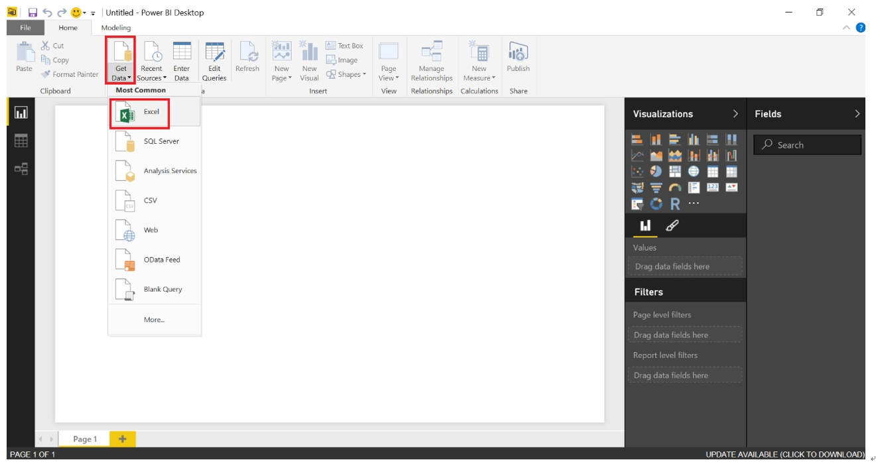Image resolution: width=876 pixels, height=466 pixels.
Task: Insert an Image
Action: 342,60
